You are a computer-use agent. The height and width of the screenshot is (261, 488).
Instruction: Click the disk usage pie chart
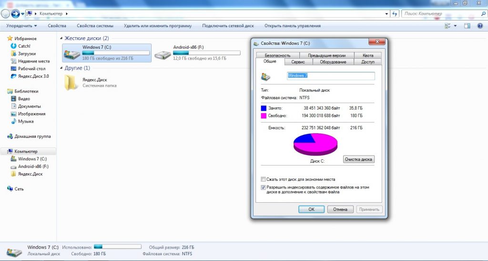[315, 144]
